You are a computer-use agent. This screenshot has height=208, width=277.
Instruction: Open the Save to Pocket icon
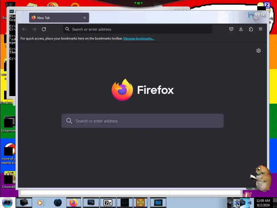[x=231, y=29]
